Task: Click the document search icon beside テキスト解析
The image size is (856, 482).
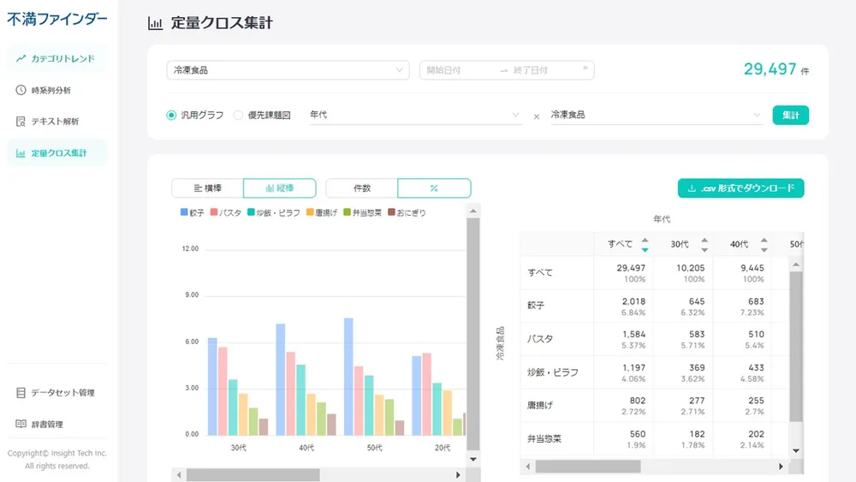Action: (x=21, y=122)
